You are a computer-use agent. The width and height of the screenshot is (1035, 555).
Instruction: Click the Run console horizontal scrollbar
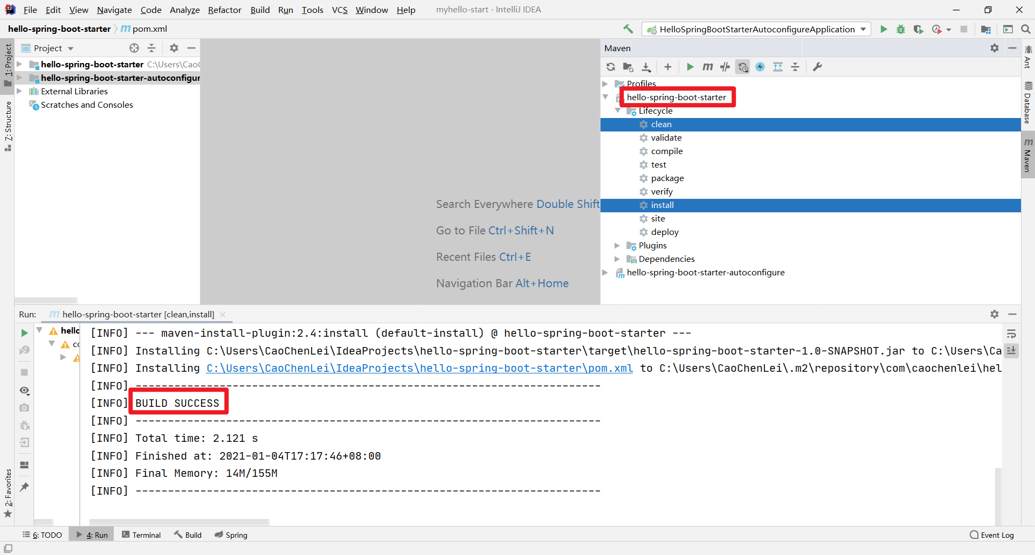tap(179, 522)
